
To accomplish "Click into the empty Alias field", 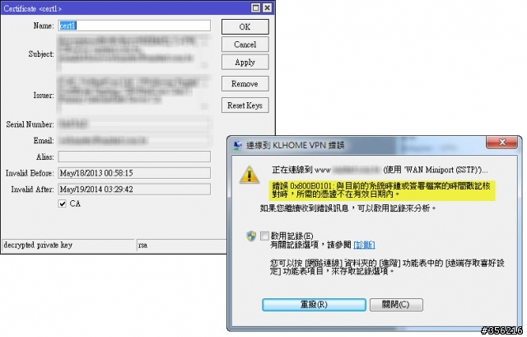I will coord(134,157).
